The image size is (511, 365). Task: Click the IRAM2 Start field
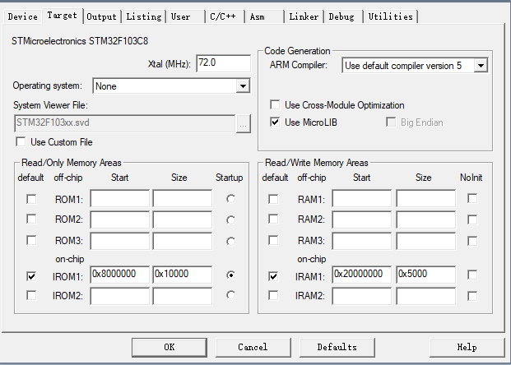click(362, 296)
